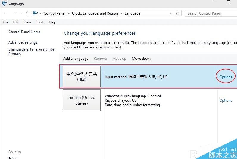The height and width of the screenshot is (159, 237).
Task: Go to Control Panel Home
Action: [x=24, y=32]
